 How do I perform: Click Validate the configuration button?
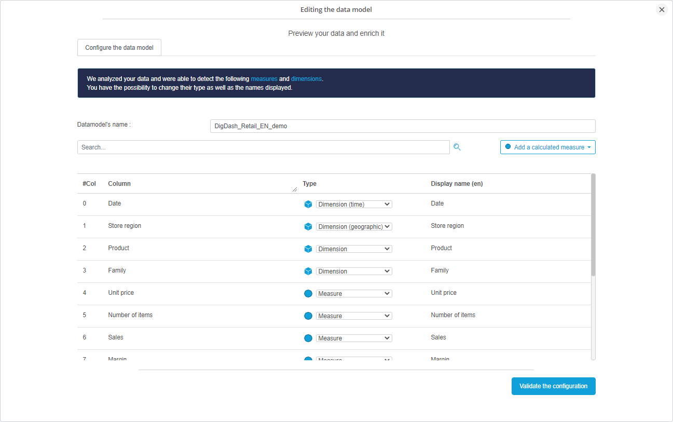[x=553, y=386]
